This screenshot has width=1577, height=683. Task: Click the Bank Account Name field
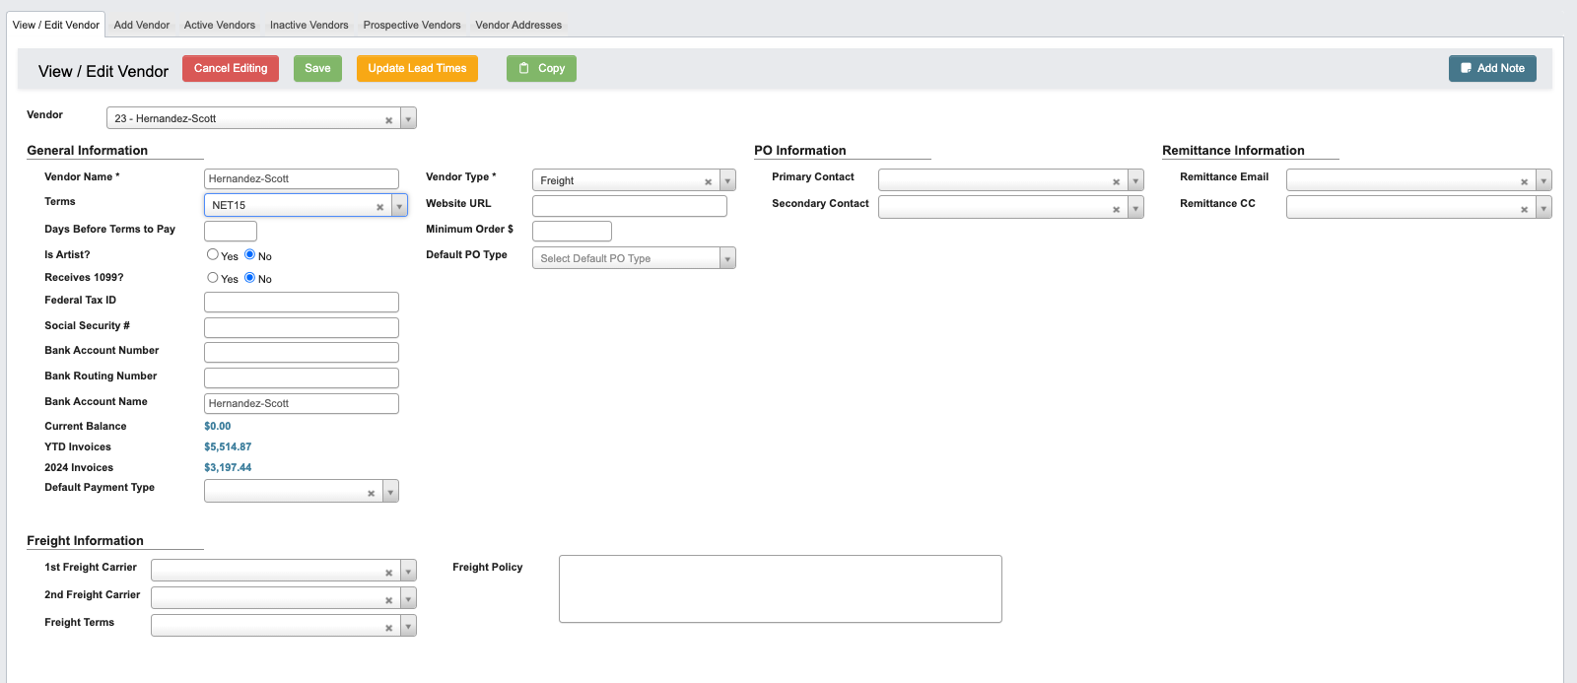[302, 403]
